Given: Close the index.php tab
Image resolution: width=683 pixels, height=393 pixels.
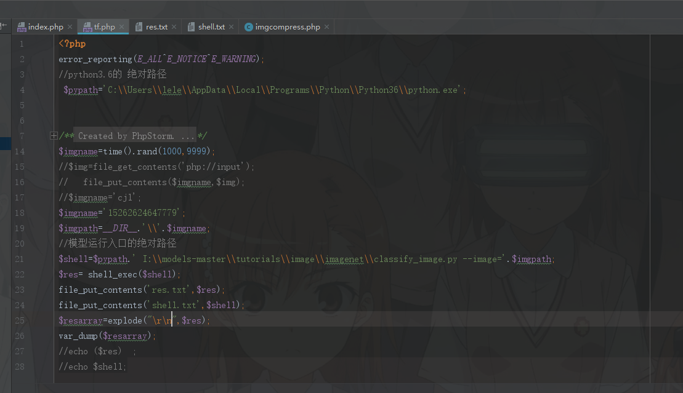Looking at the screenshot, I should (70, 27).
